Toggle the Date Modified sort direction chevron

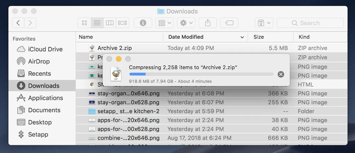coord(242,37)
